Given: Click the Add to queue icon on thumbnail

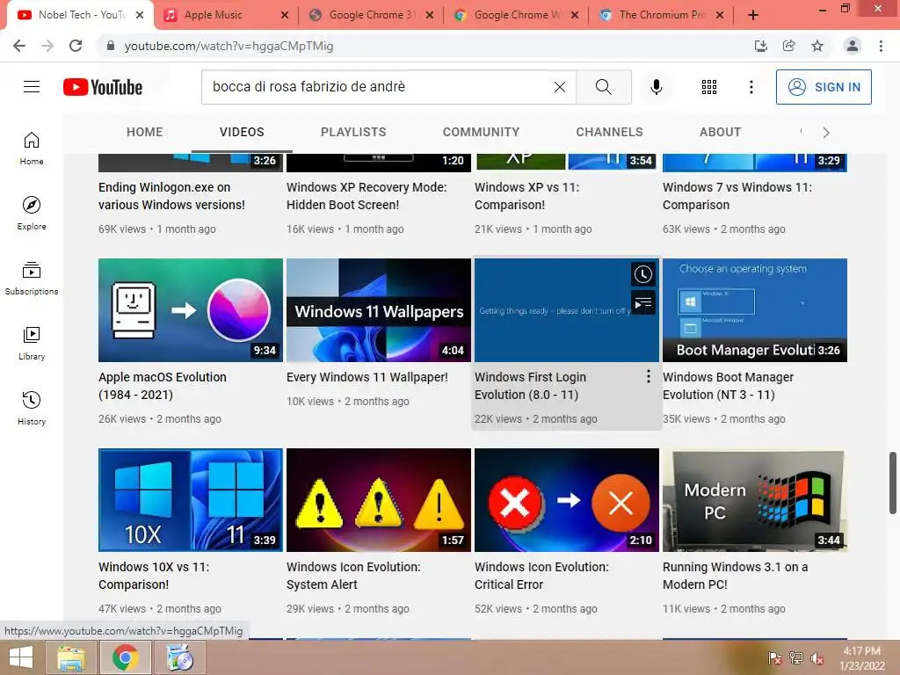Looking at the screenshot, I should (642, 302).
